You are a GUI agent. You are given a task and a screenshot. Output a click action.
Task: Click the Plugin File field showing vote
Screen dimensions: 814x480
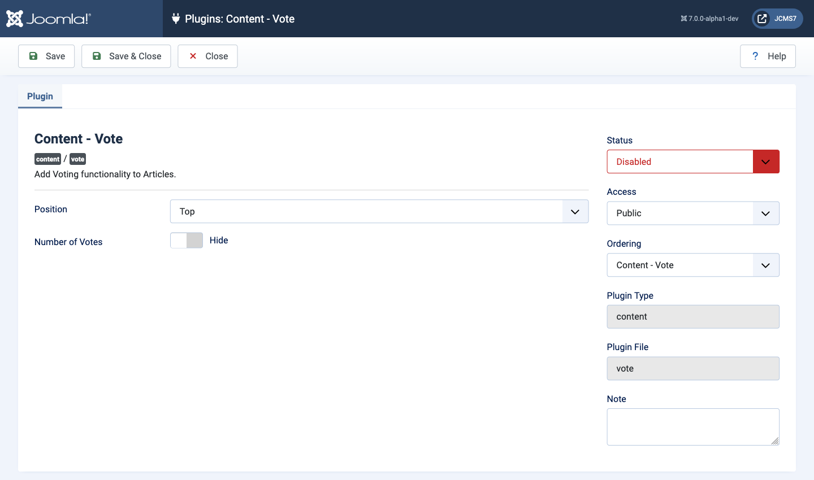tap(693, 368)
